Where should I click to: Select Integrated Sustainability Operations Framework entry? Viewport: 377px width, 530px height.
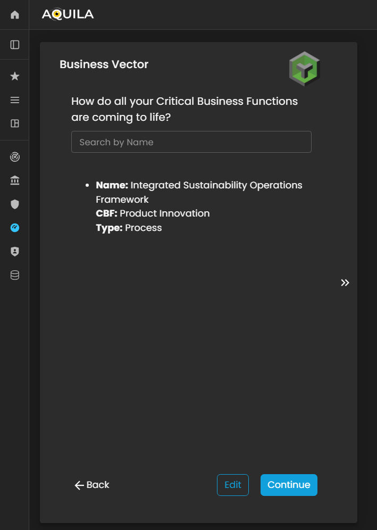pos(199,192)
